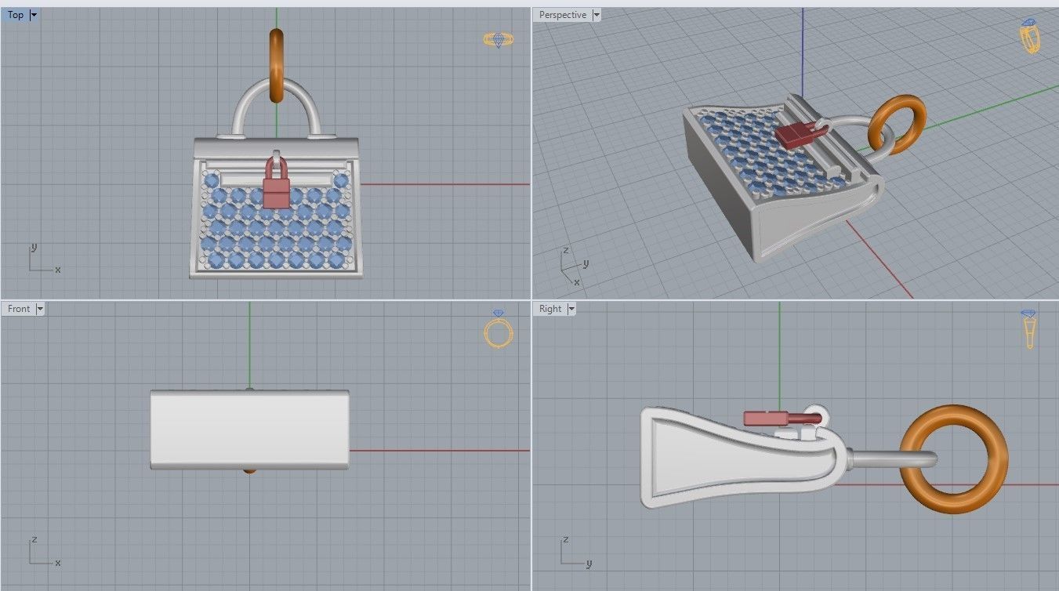Select the Top viewport title label
Screen dimensions: 1059x591
[x=16, y=15]
